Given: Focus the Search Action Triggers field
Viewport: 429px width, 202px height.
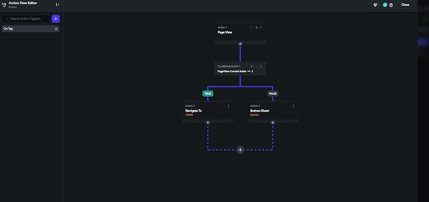Looking at the screenshot, I should 26,19.
